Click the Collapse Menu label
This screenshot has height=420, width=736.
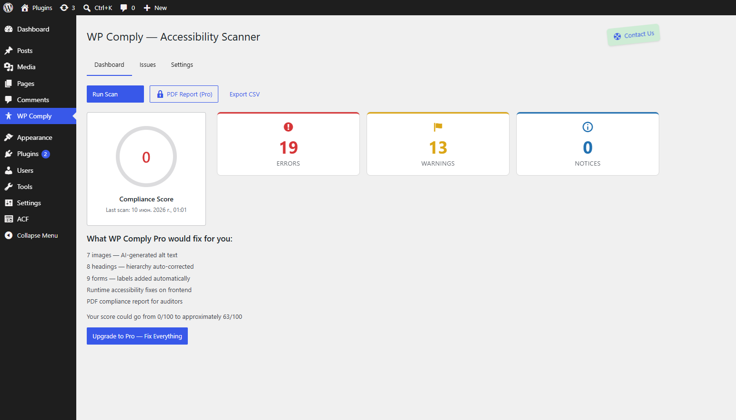coord(38,235)
